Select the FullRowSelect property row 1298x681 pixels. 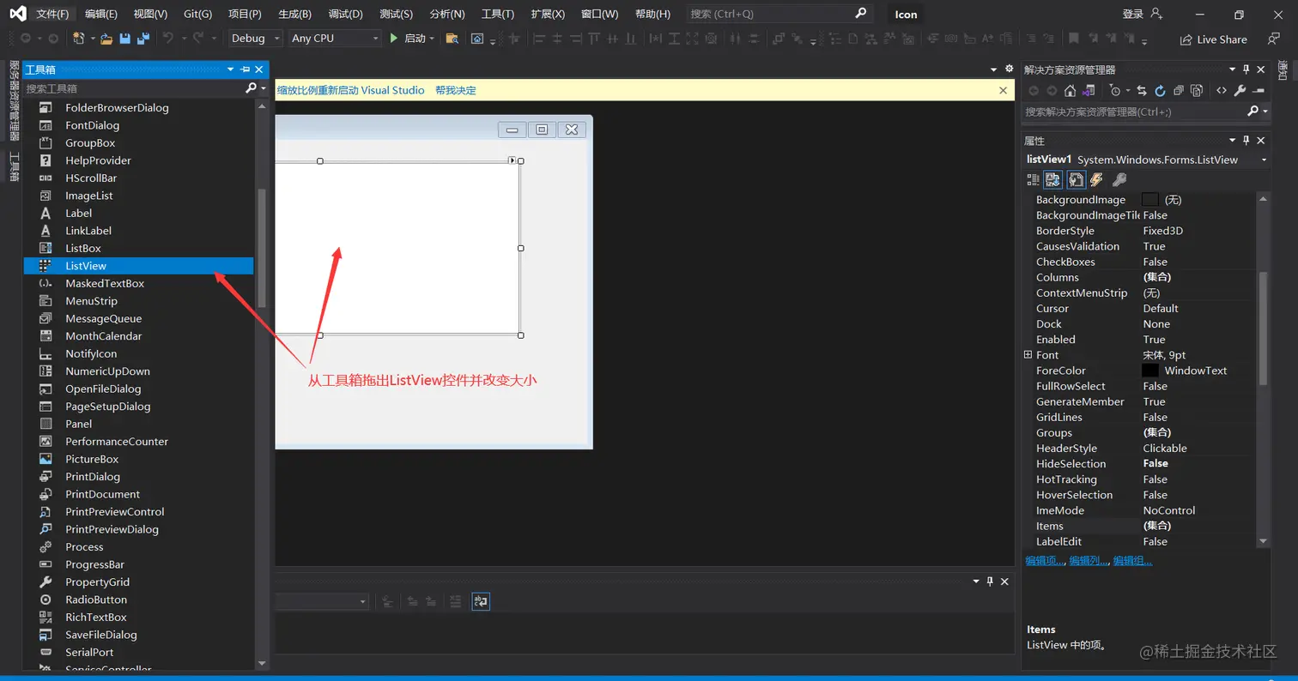1138,386
